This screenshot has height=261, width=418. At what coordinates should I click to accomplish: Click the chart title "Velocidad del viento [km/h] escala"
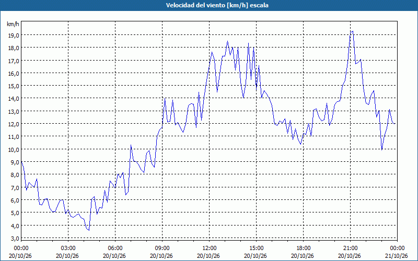pos(217,5)
